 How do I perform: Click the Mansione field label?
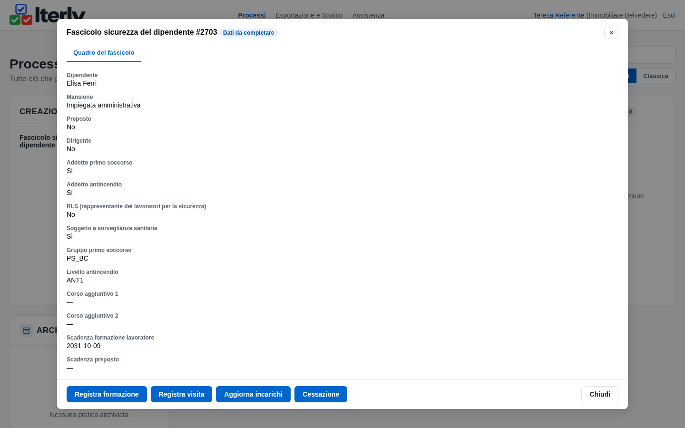[79, 97]
